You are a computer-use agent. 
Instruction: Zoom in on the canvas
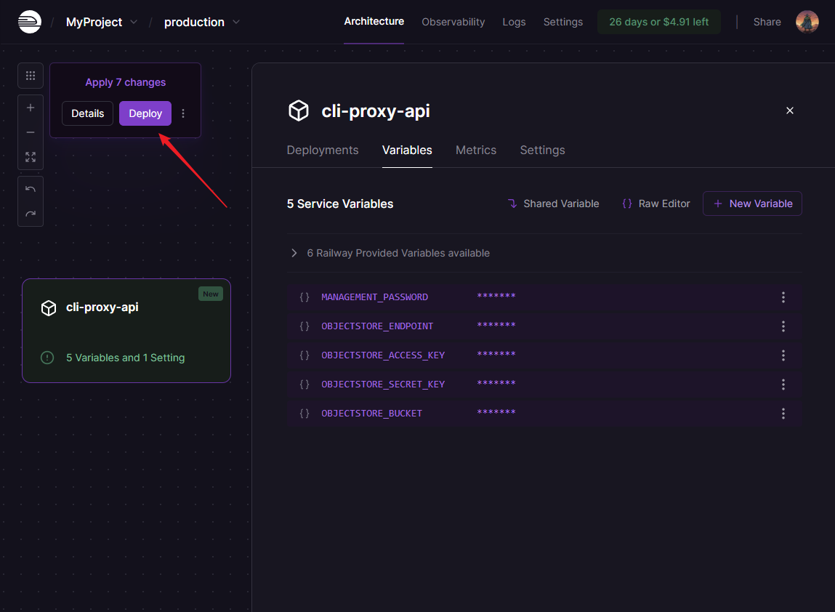click(x=31, y=108)
